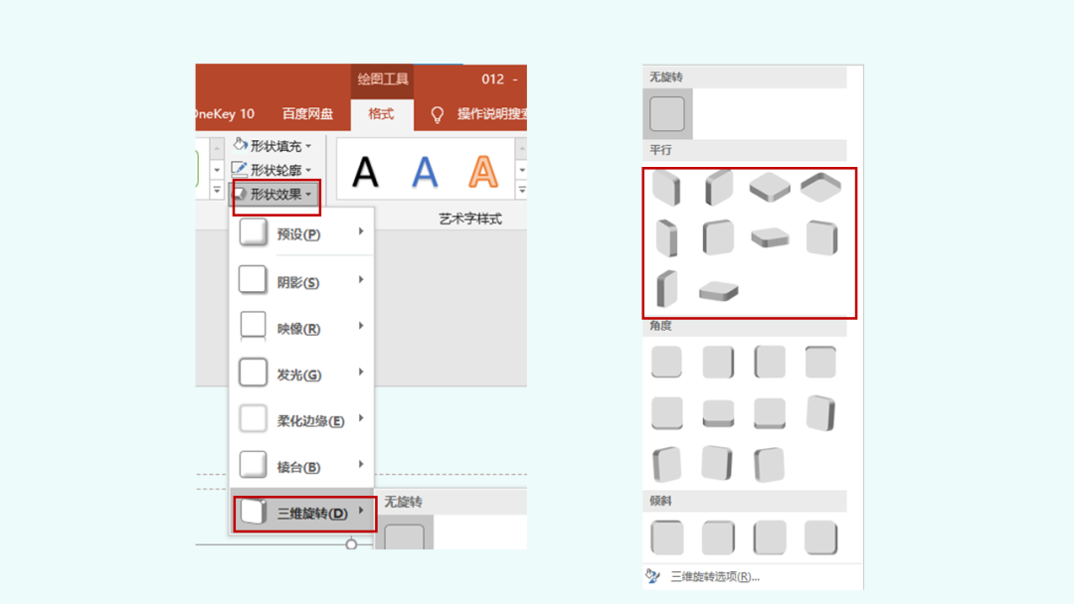Select second 平行 preset in second row
1074x604 pixels.
[x=719, y=238]
